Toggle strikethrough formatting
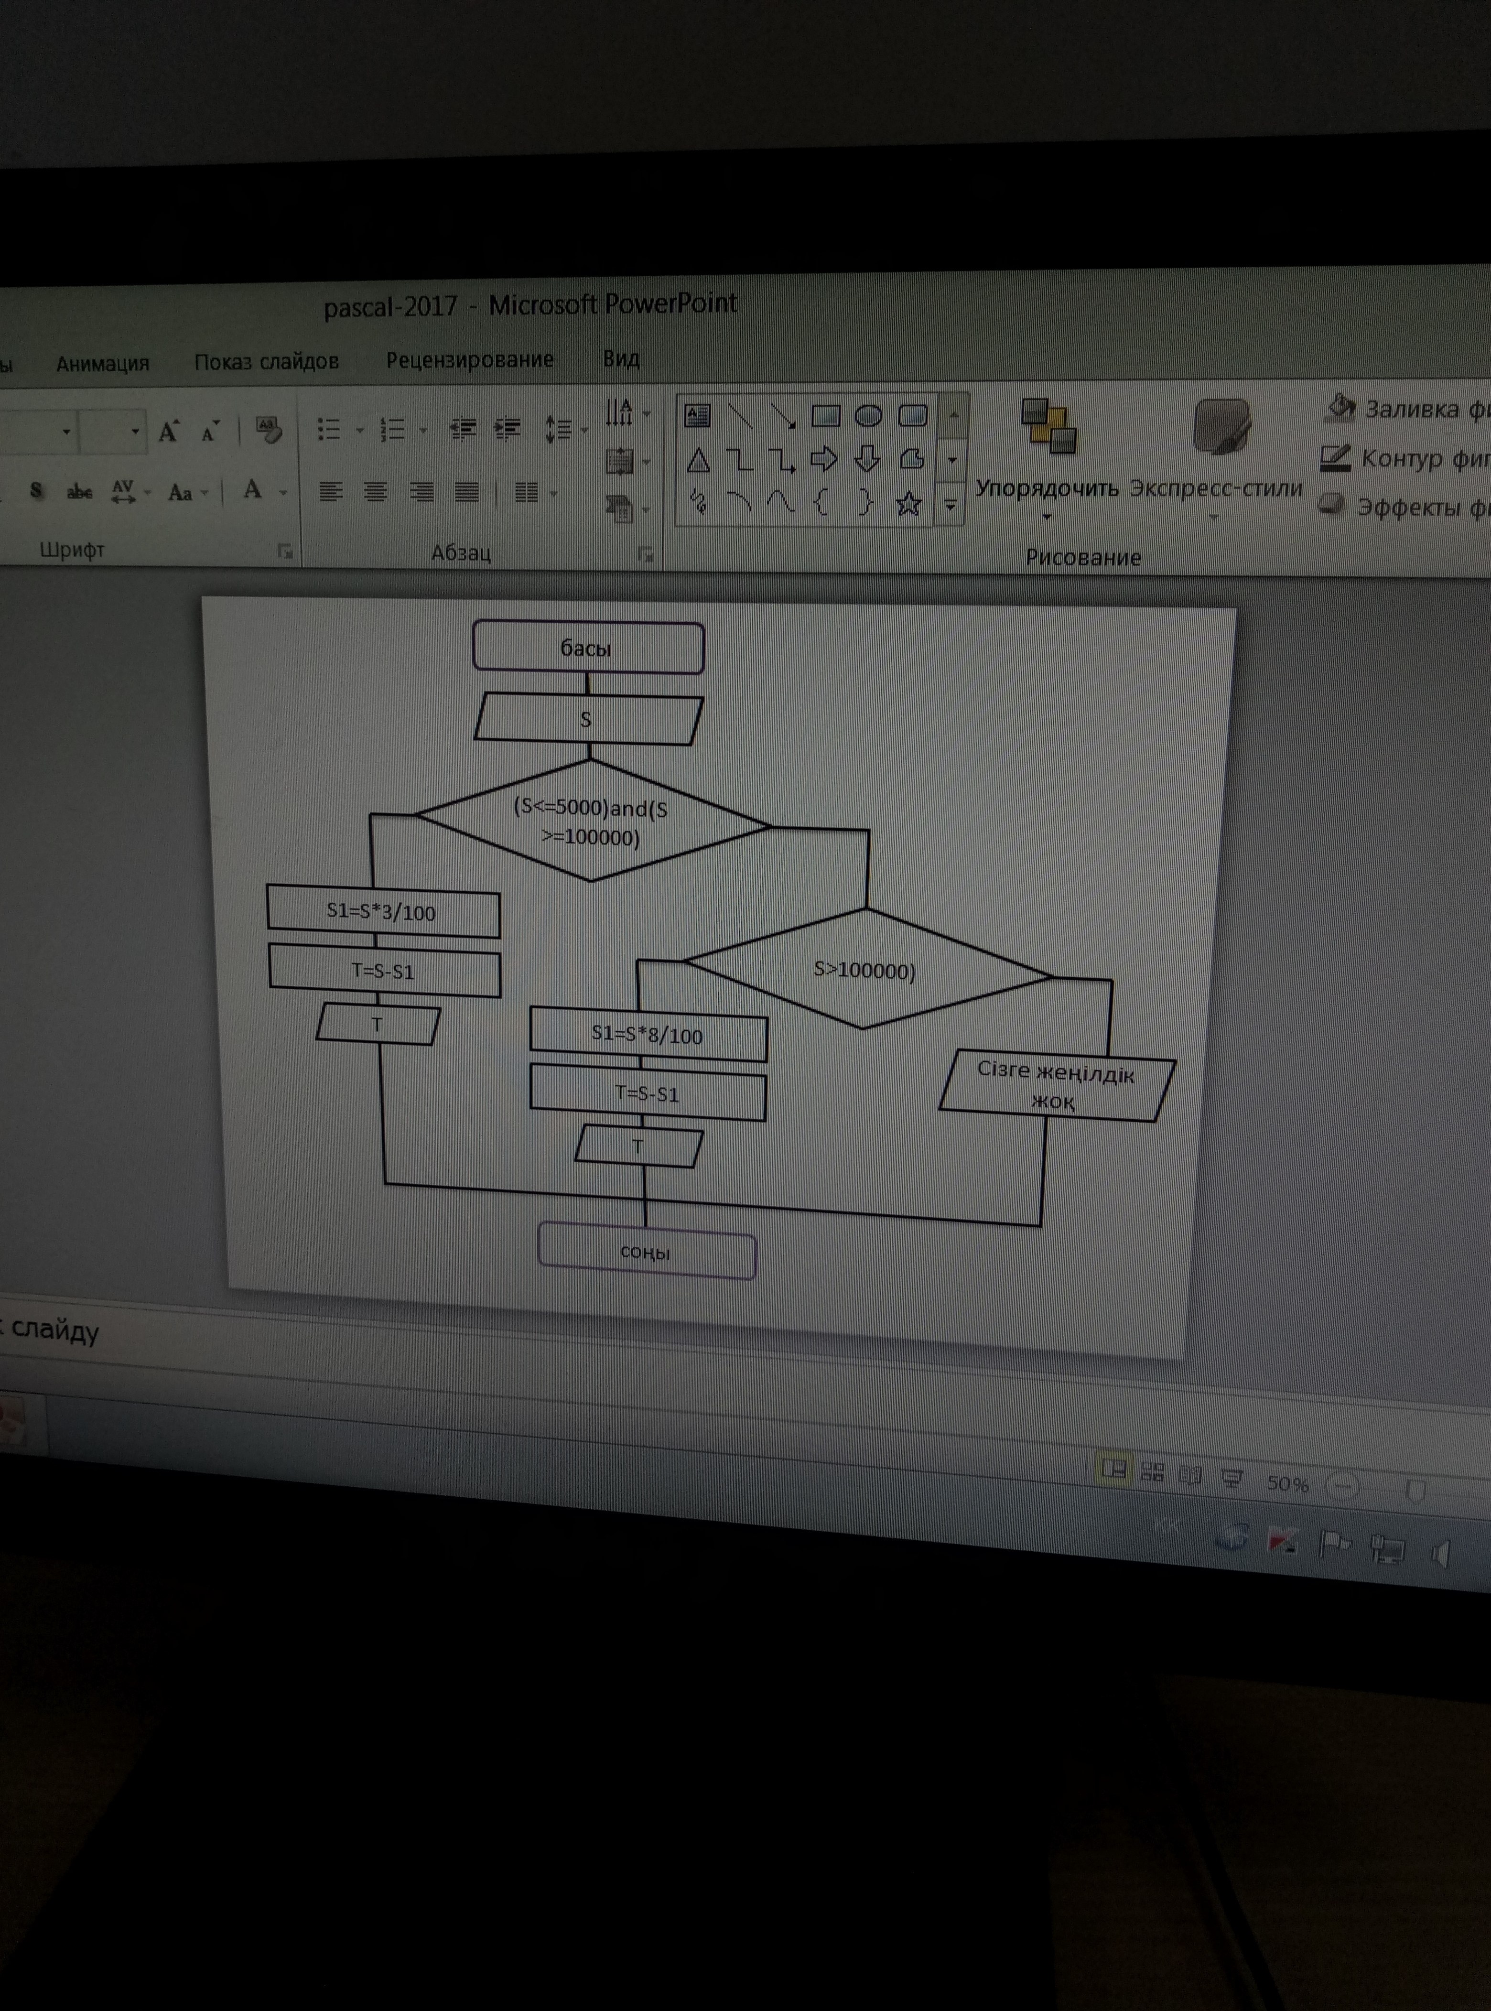 pyautogui.click(x=79, y=491)
